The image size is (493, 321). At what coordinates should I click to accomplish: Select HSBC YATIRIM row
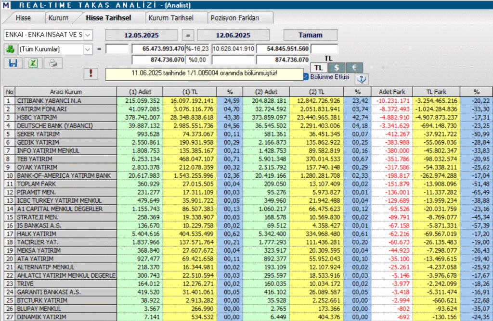tap(248, 117)
